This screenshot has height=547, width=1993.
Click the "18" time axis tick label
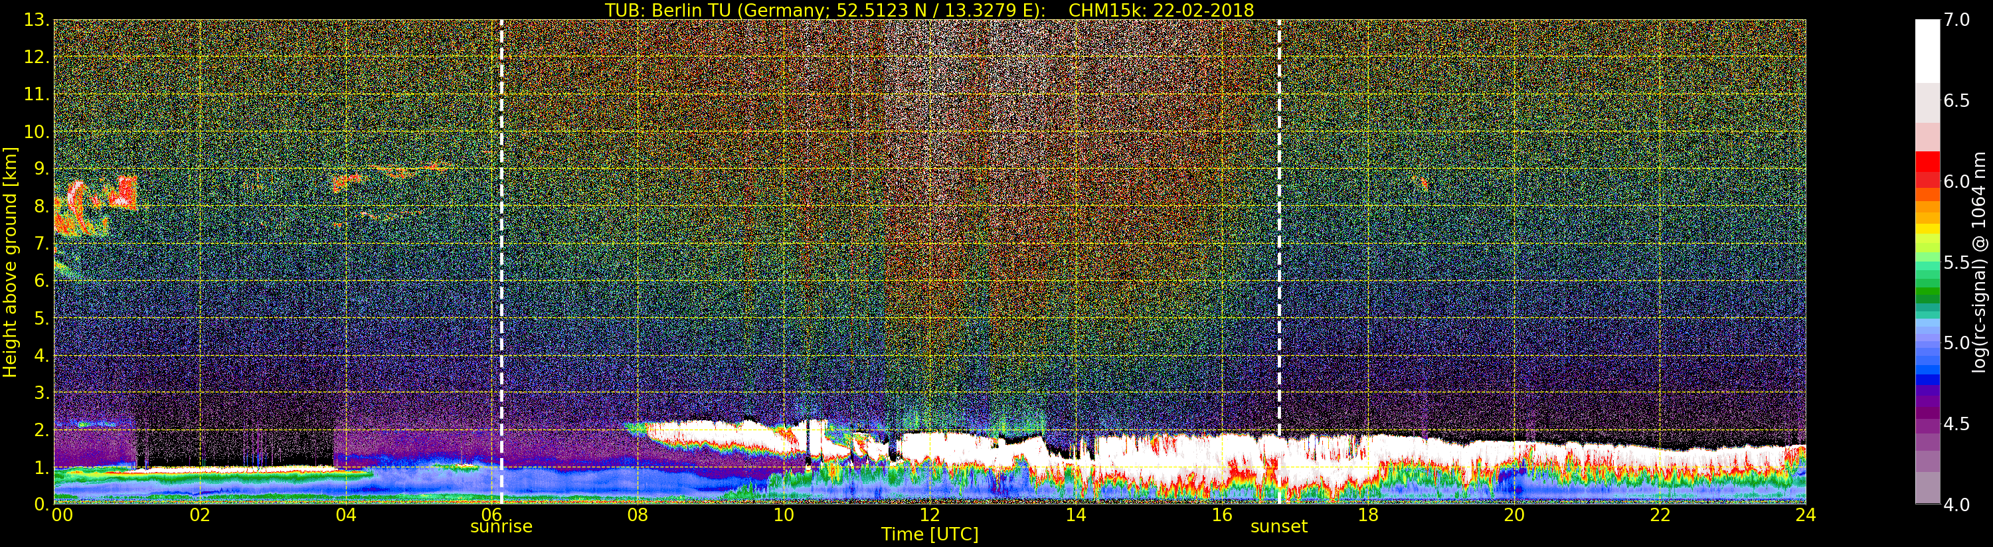click(x=1368, y=514)
